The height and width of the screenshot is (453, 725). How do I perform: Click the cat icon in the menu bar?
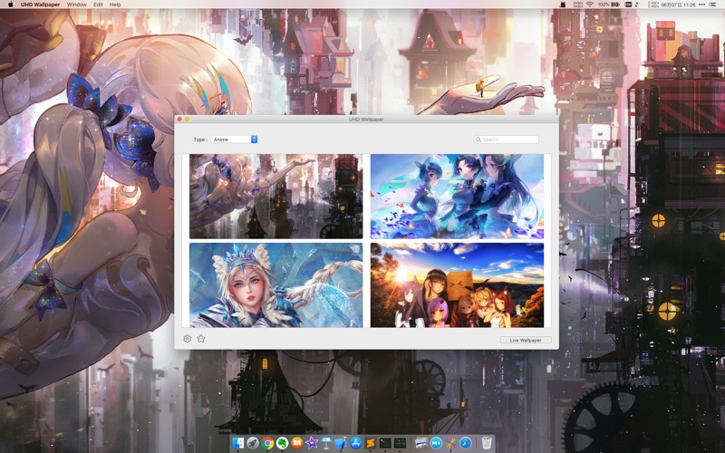click(x=563, y=5)
